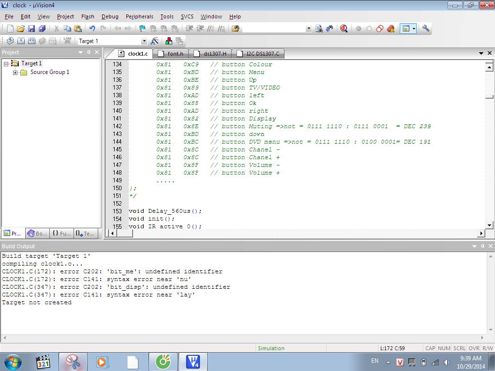Open the Project menu
Image resolution: width=495 pixels, height=371 pixels.
click(65, 16)
